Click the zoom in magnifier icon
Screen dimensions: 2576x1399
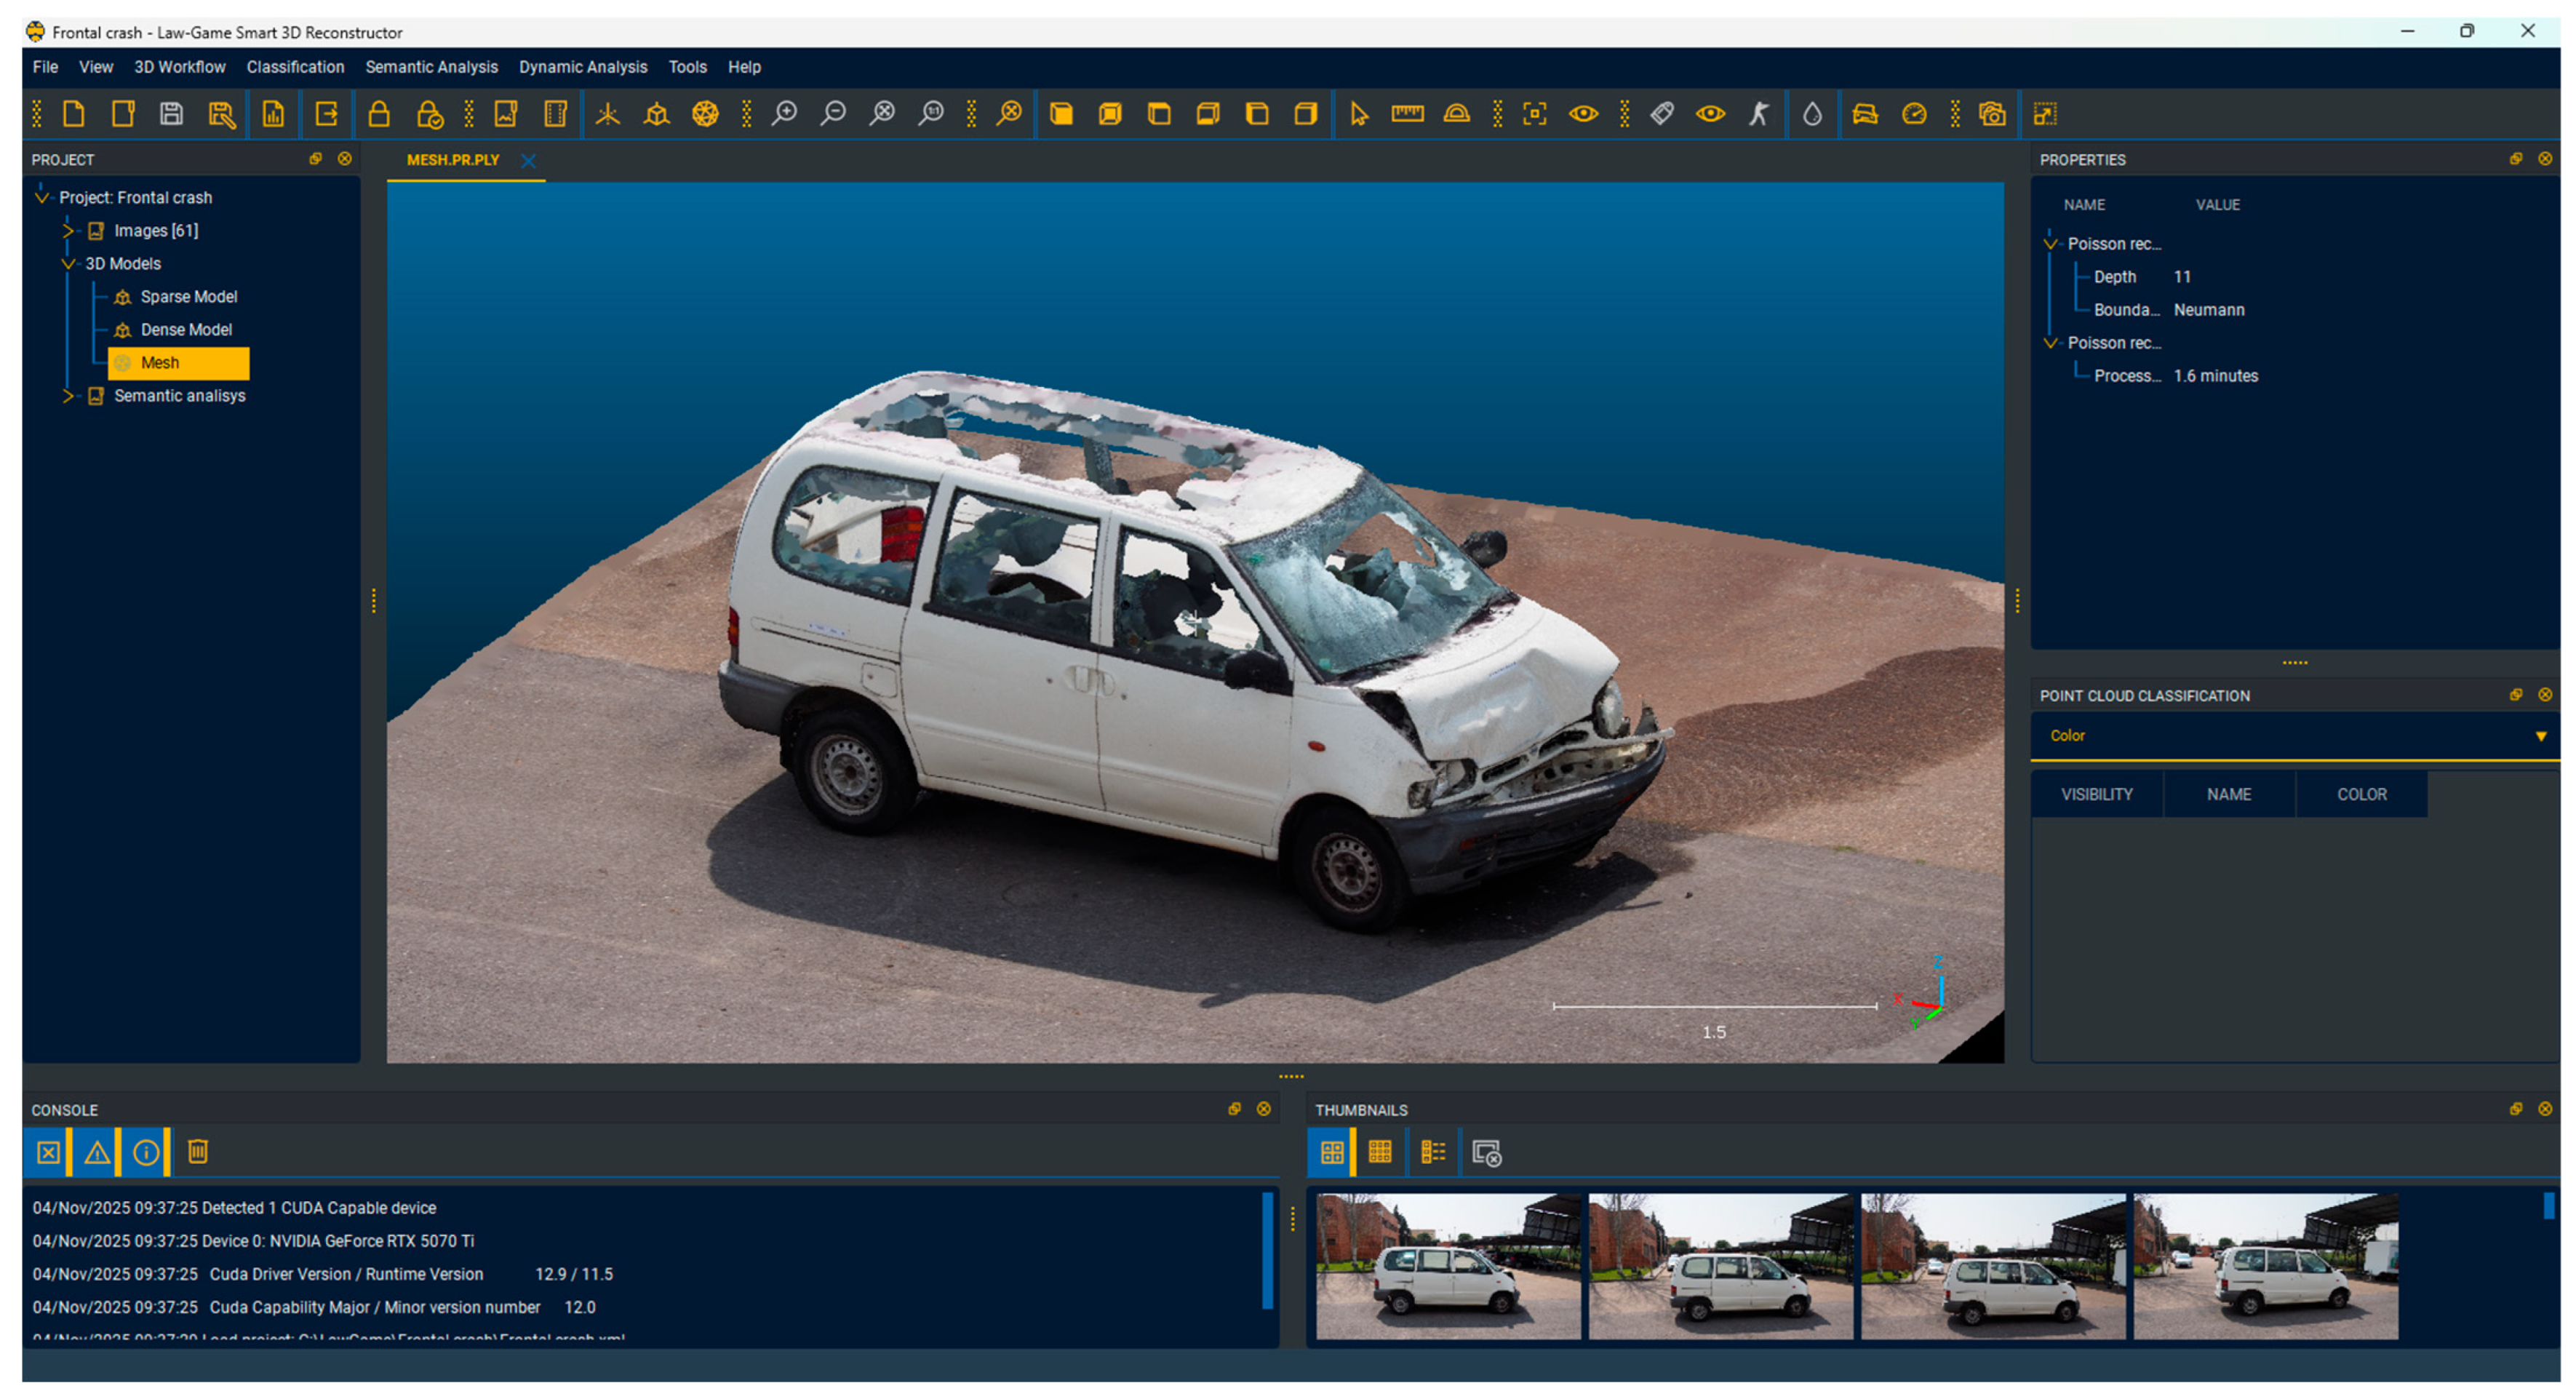(x=785, y=114)
